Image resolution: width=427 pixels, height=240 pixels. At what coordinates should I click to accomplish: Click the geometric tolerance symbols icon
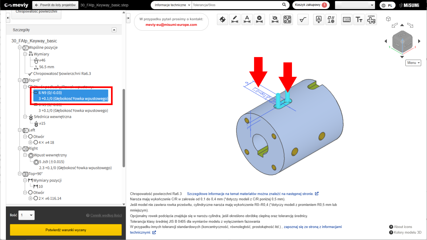[x=331, y=19]
